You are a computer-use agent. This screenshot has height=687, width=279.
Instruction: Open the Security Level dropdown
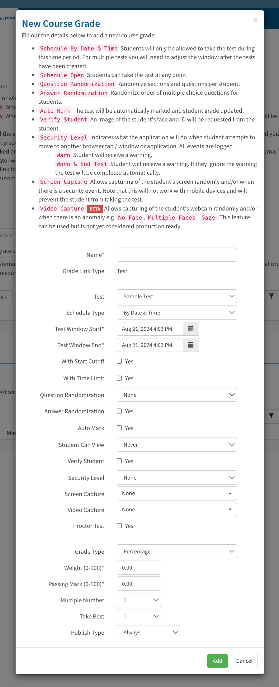(x=177, y=478)
